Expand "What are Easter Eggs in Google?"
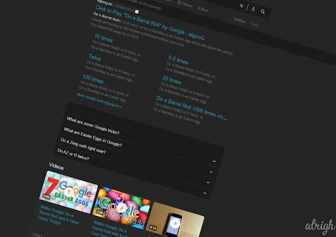336x237 pixels. click(x=211, y=172)
